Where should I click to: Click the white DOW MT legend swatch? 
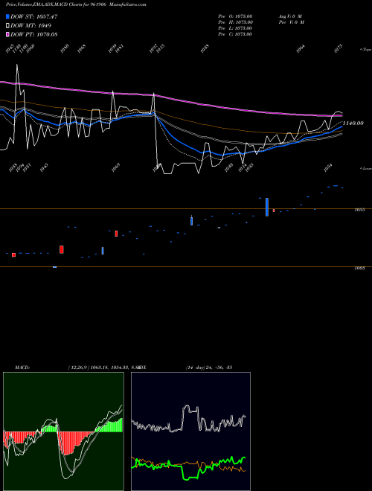pyautogui.click(x=8, y=25)
